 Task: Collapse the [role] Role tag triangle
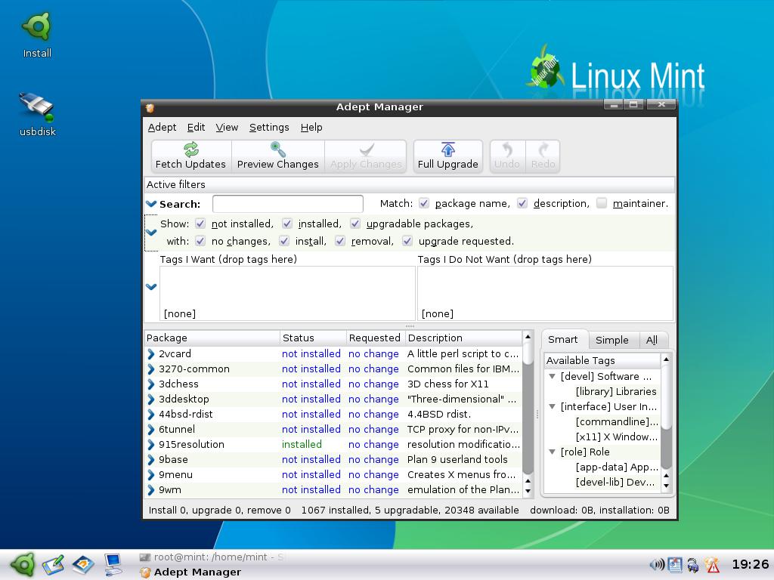point(553,452)
